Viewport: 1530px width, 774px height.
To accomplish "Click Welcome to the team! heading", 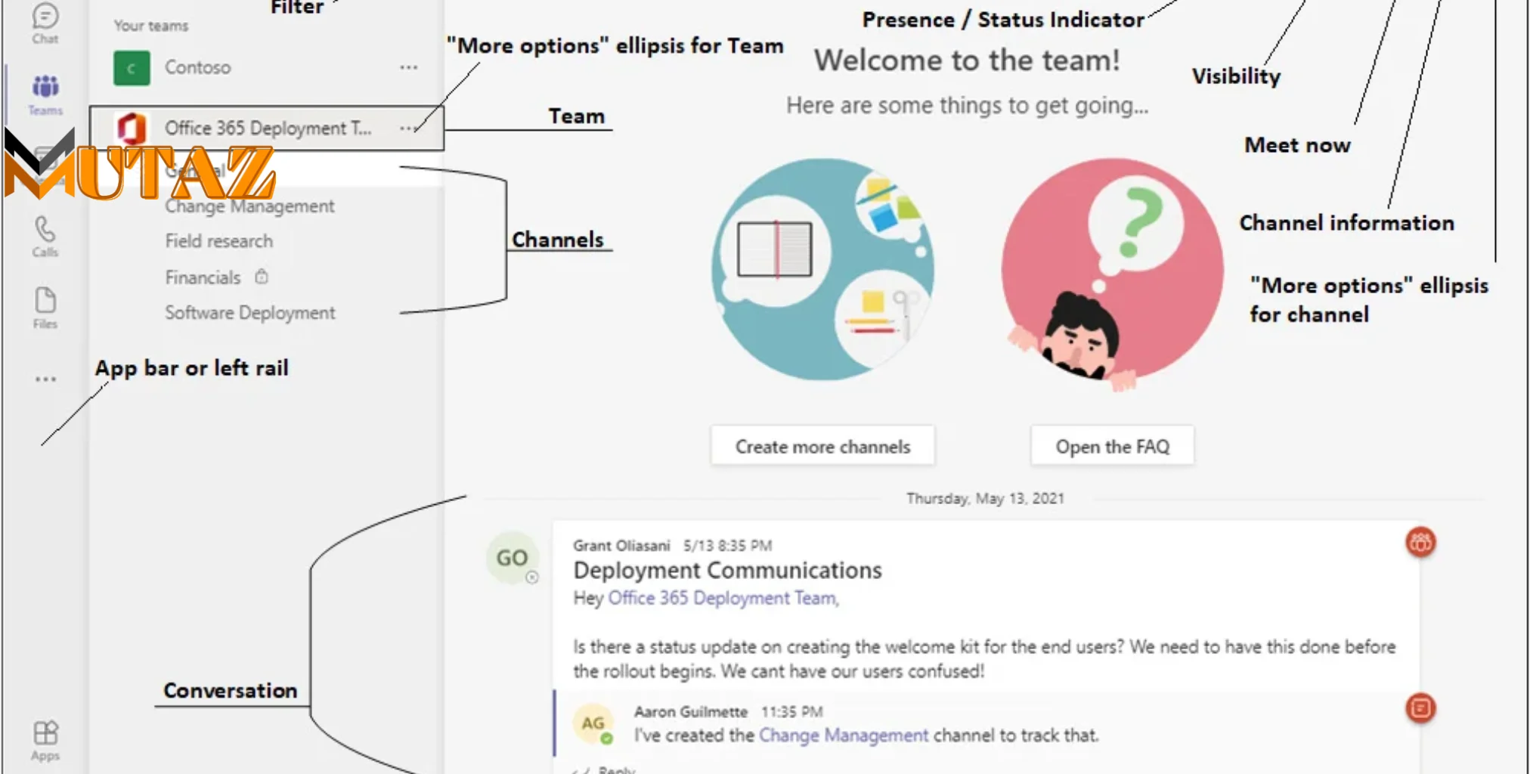I will point(967,60).
